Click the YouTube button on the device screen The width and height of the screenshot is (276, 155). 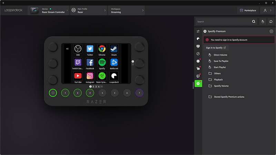point(78,76)
